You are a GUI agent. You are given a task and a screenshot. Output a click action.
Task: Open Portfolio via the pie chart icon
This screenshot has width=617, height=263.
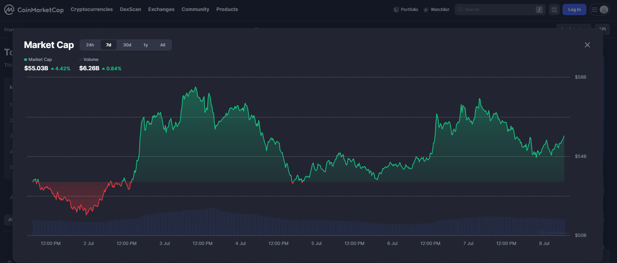396,10
